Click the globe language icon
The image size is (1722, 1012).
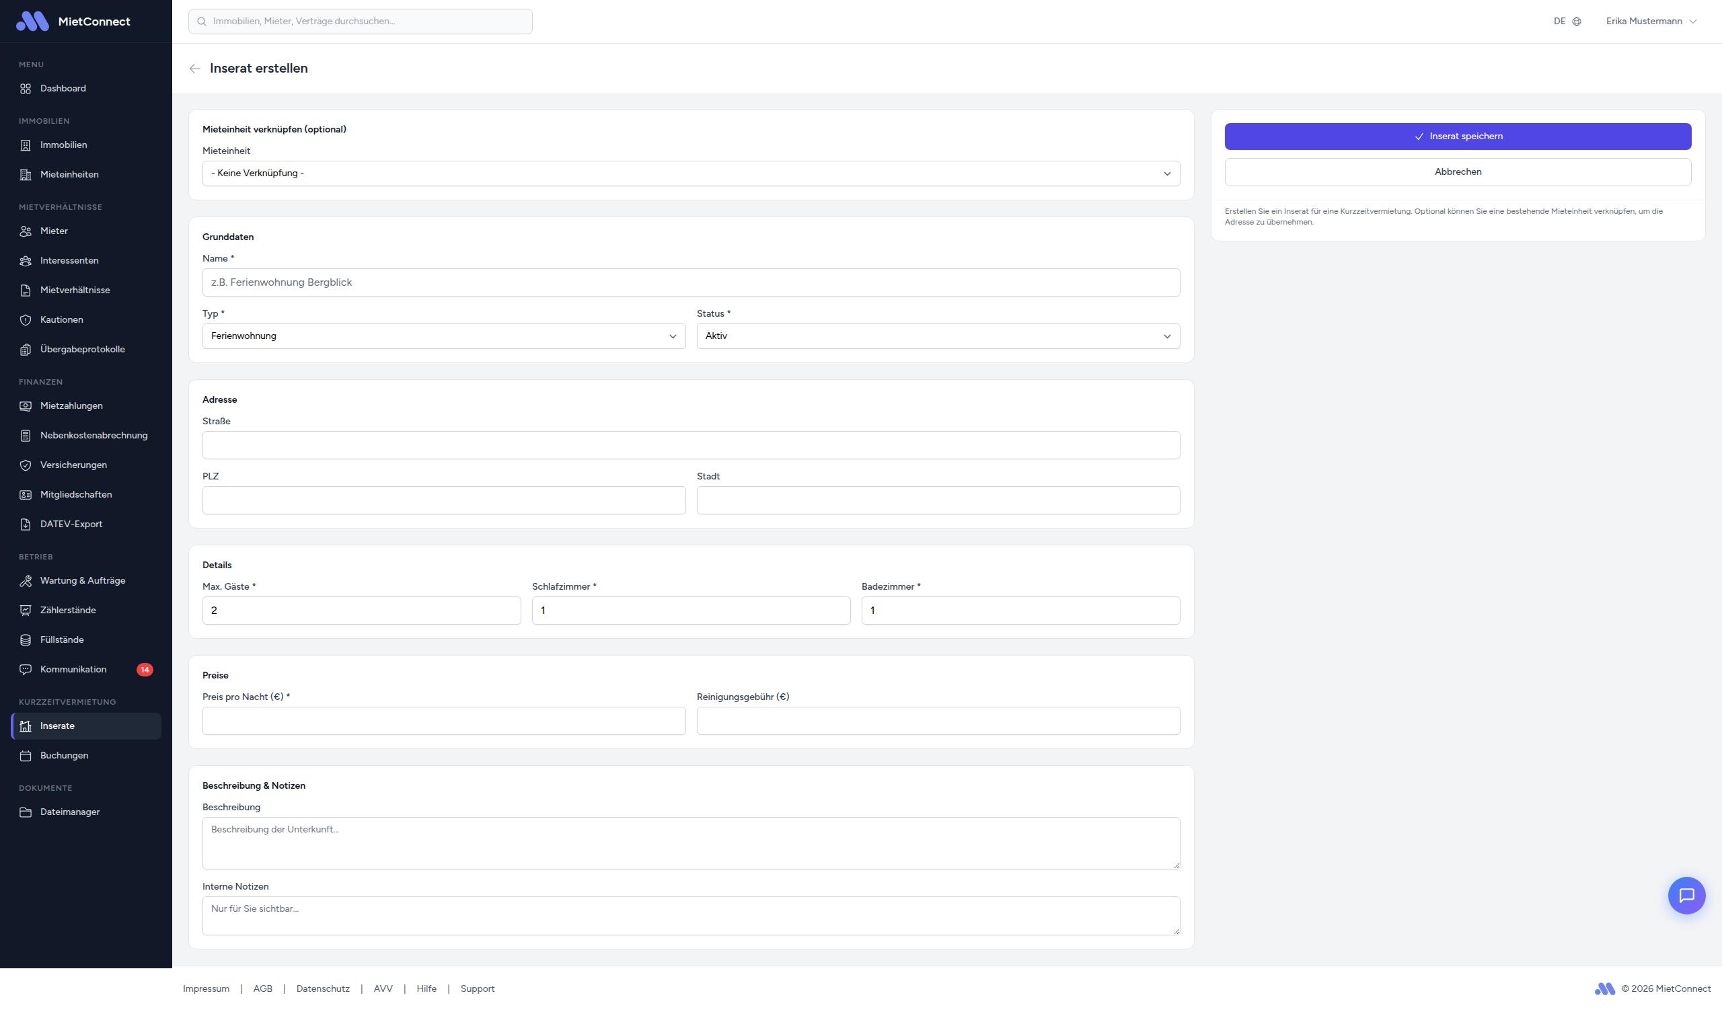(1577, 22)
